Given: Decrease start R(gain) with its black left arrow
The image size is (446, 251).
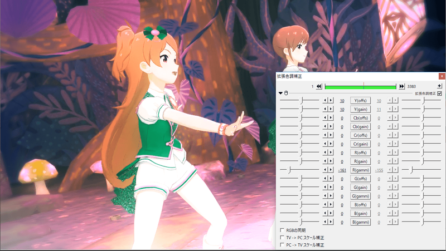Looking at the screenshot, I should 325,161.
